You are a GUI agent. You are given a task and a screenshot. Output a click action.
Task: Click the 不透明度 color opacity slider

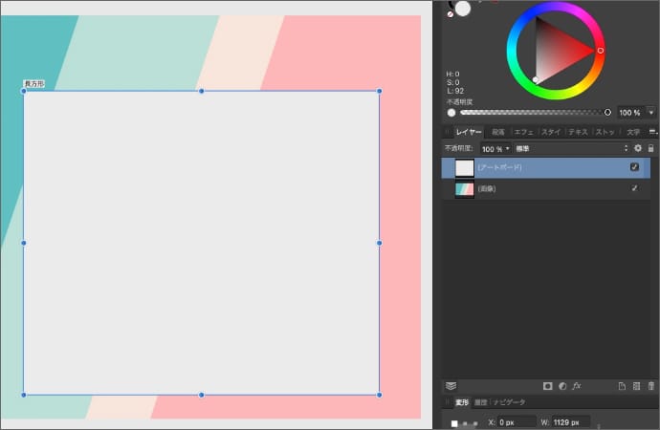531,112
